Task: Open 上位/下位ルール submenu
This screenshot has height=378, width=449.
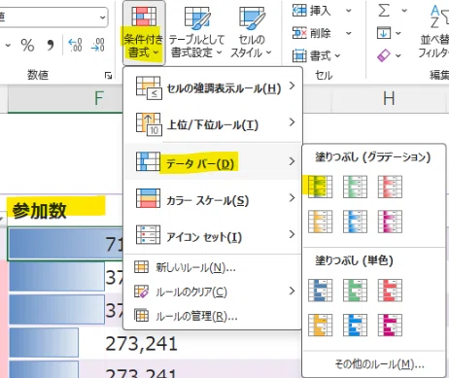Action: click(x=213, y=124)
